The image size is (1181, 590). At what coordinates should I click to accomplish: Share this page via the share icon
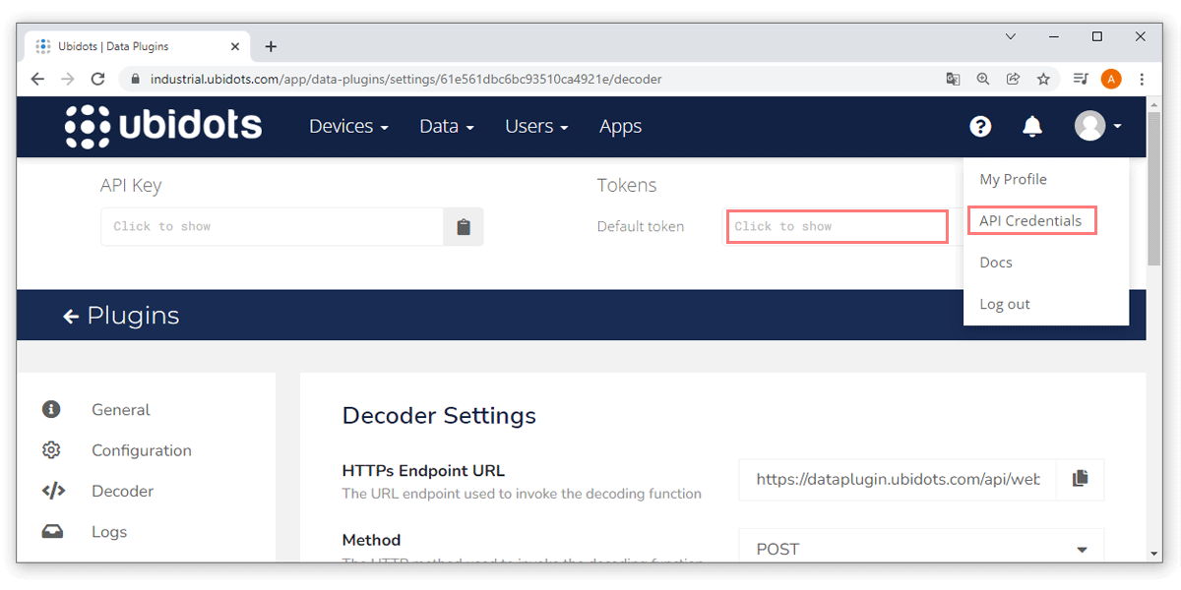(x=1013, y=79)
